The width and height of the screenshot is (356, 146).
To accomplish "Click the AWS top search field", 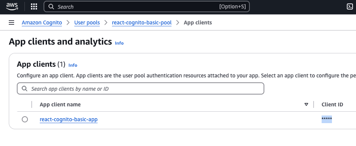I will point(146,6).
